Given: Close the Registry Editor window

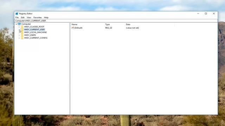Looking at the screenshot, I should (214, 14).
